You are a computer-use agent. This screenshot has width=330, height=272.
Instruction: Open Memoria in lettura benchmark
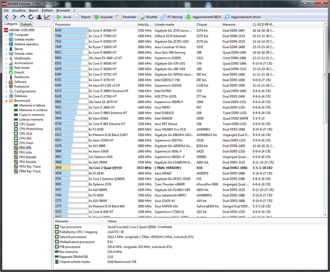click(32, 105)
